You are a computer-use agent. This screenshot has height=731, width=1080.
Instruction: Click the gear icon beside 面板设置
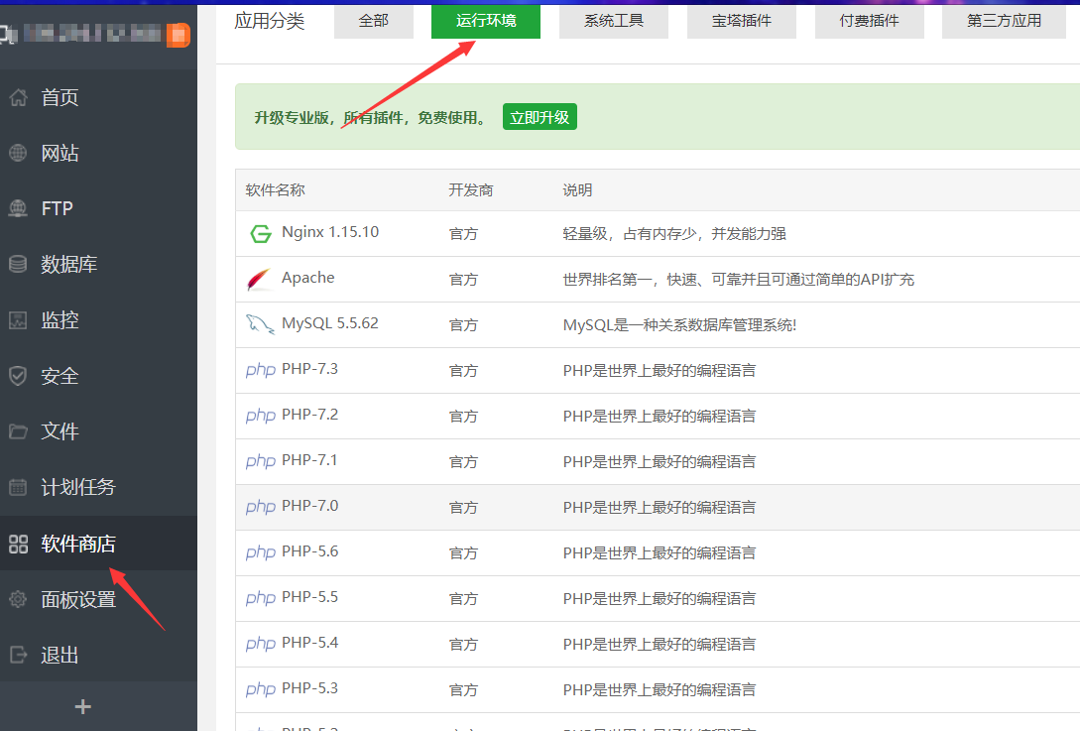click(x=18, y=599)
